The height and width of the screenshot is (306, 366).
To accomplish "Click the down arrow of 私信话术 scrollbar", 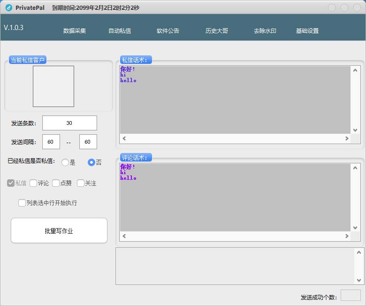I will pos(355,130).
